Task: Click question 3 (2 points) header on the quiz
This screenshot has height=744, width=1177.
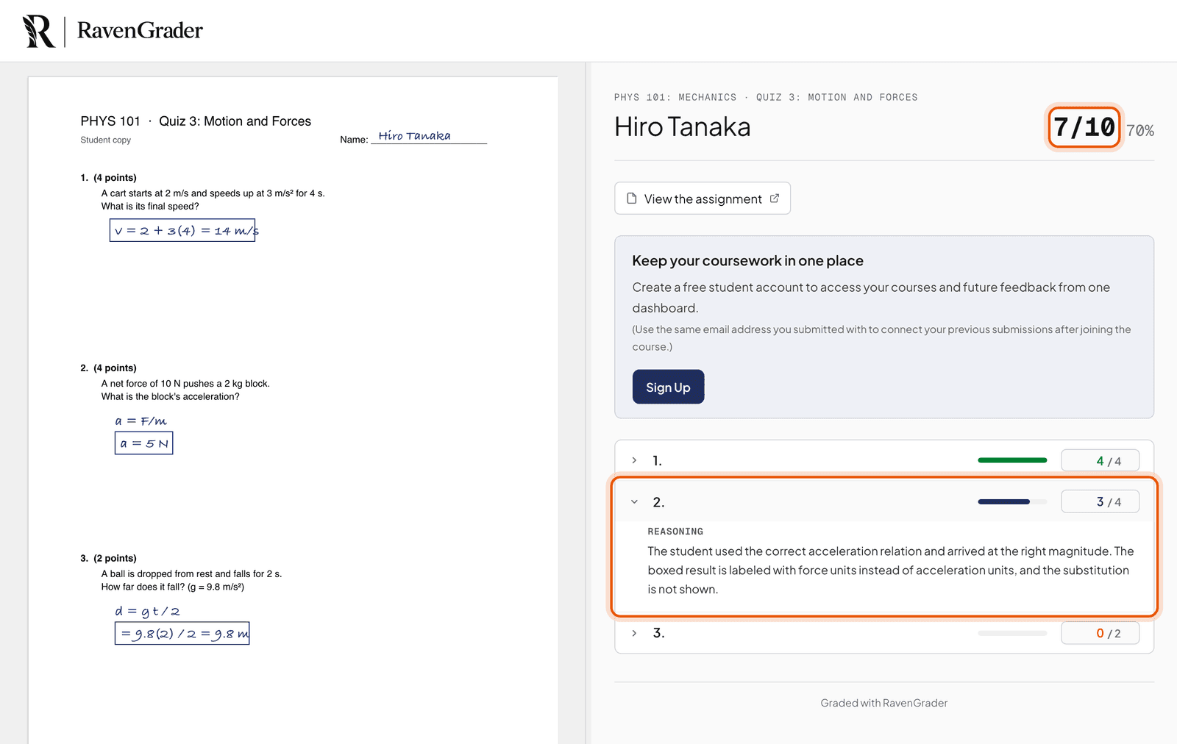Action: 108,559
